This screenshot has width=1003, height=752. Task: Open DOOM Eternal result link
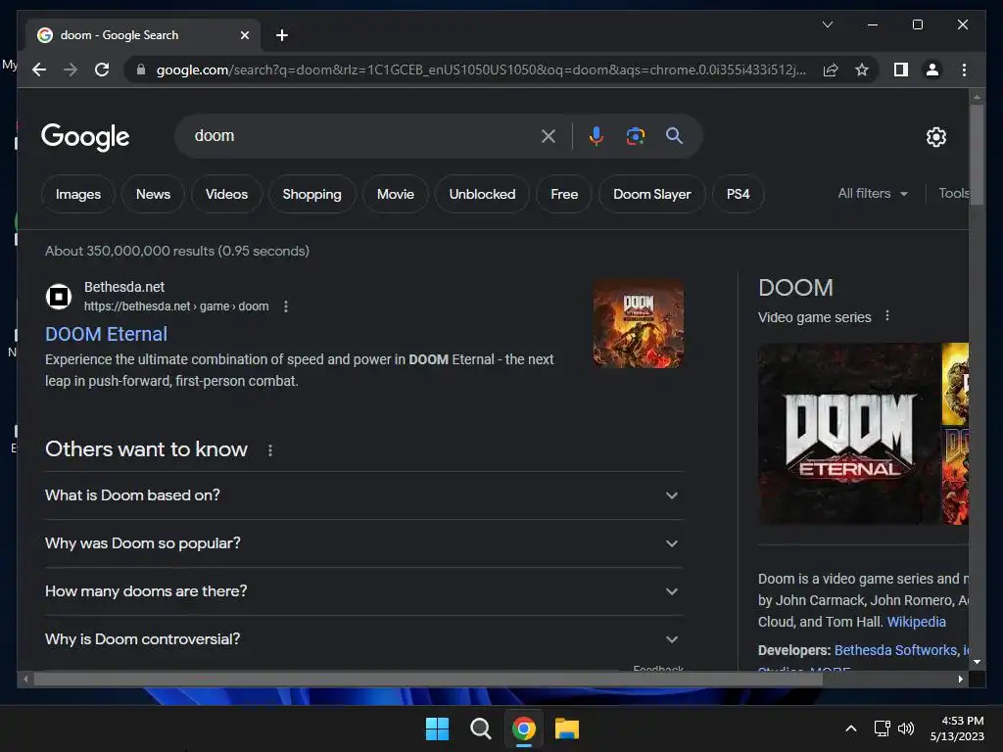(x=106, y=334)
